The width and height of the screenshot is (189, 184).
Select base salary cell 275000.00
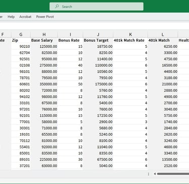point(44,65)
